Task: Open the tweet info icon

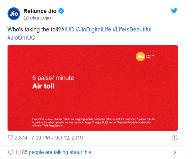Action: point(175,138)
